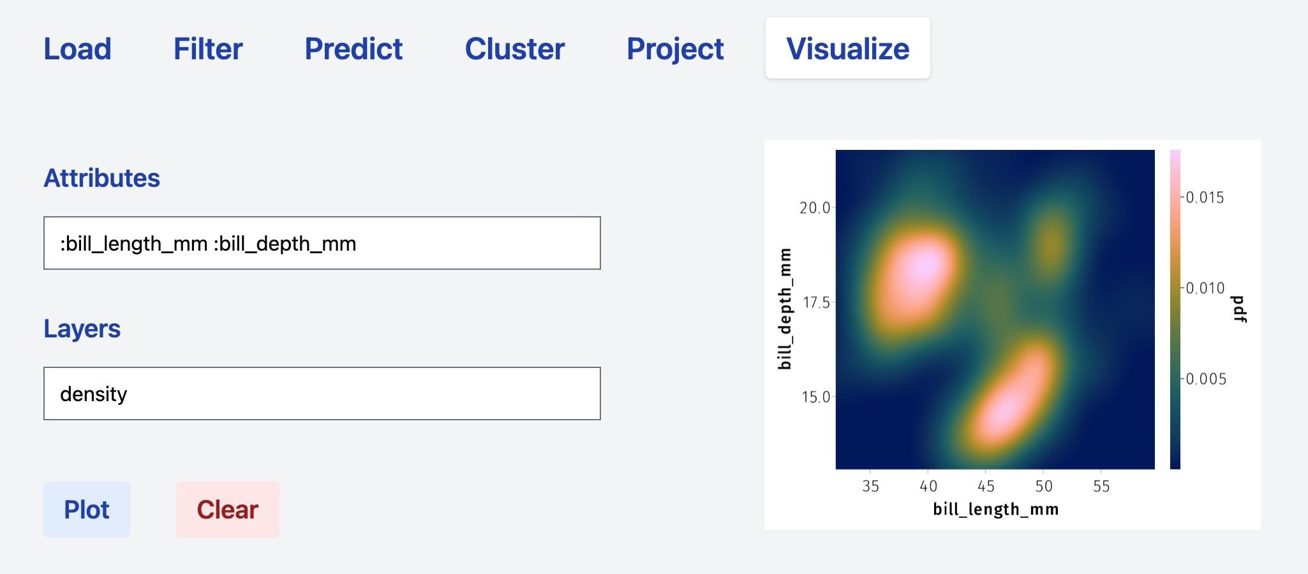Hit the red Clear button
The width and height of the screenshot is (1308, 574).
(x=227, y=510)
